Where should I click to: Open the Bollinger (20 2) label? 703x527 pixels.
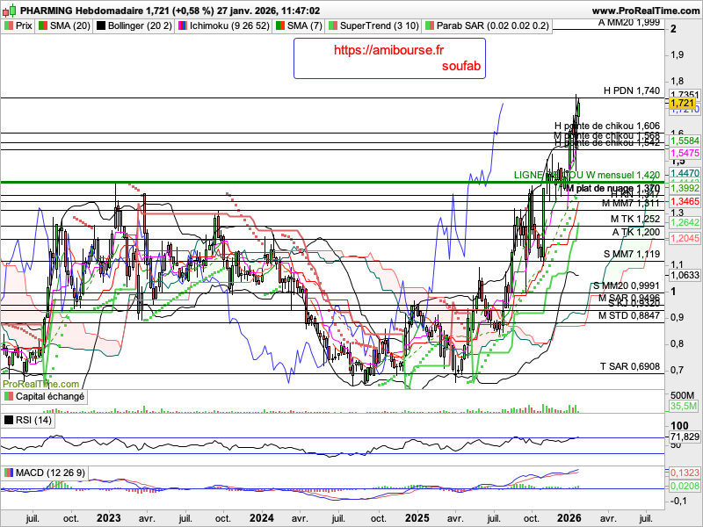pyautogui.click(x=140, y=26)
